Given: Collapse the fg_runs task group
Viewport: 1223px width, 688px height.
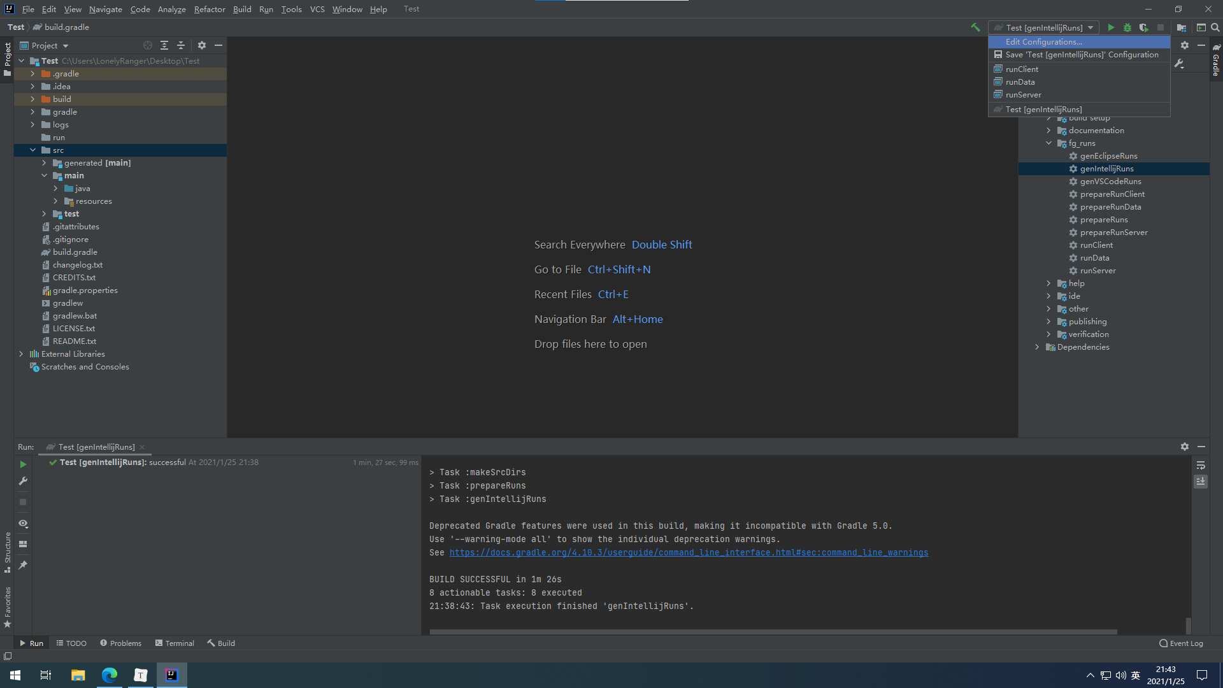Looking at the screenshot, I should pyautogui.click(x=1048, y=143).
